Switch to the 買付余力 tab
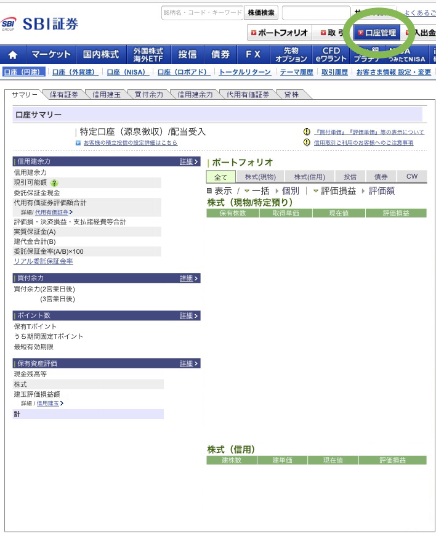Viewport: 436px width, 544px height. click(149, 95)
